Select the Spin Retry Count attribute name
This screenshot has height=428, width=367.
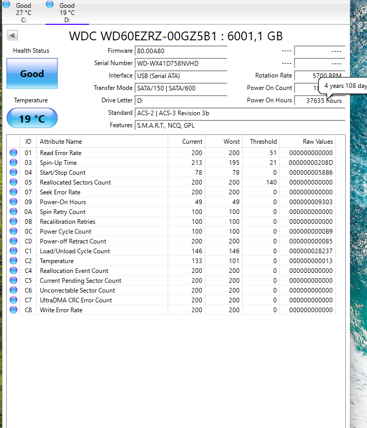(x=63, y=212)
